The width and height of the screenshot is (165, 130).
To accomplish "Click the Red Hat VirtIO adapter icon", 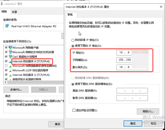I will [7, 26].
